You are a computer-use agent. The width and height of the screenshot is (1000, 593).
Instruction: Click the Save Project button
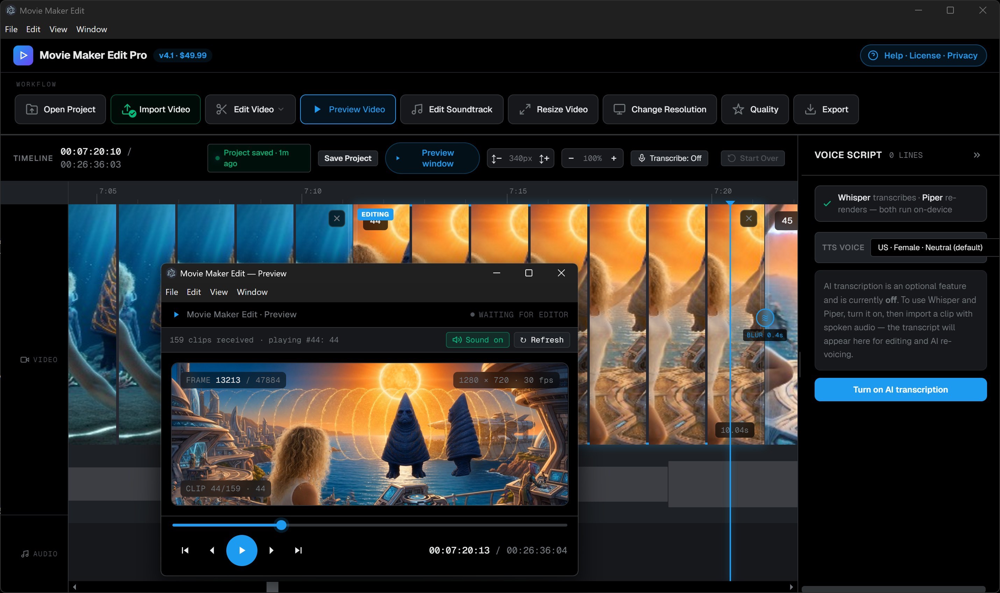click(x=348, y=158)
